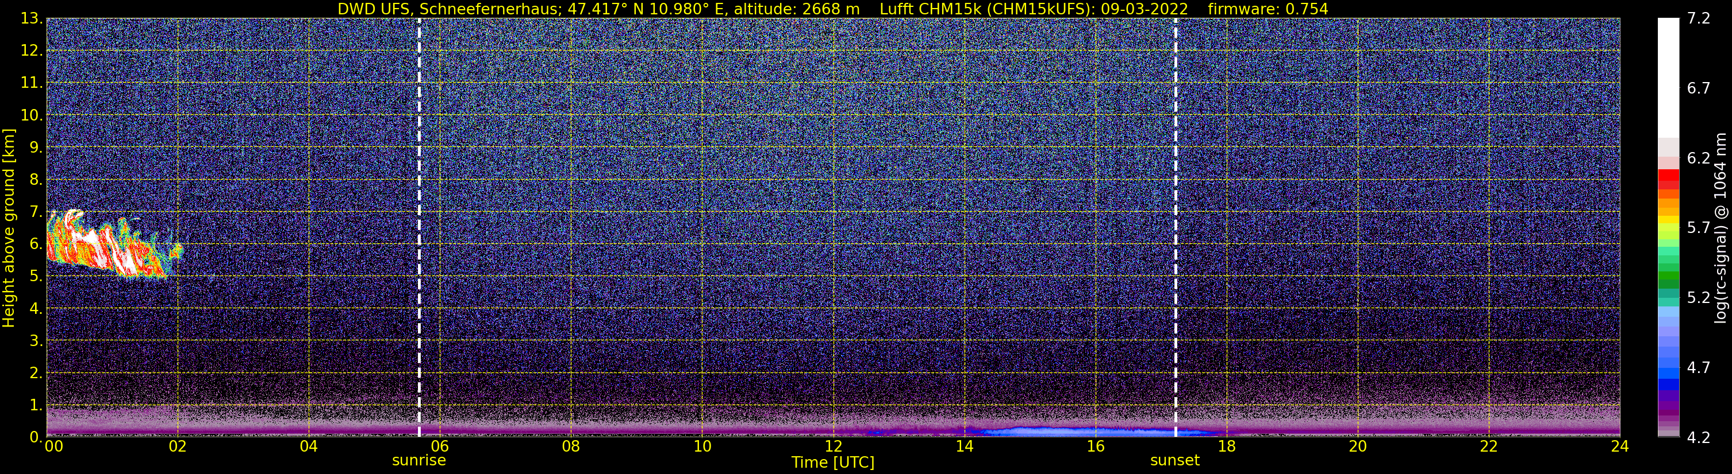Screen dimensions: 1732x474
Task: Click the time axis tick label '00'
Action: tap(53, 446)
